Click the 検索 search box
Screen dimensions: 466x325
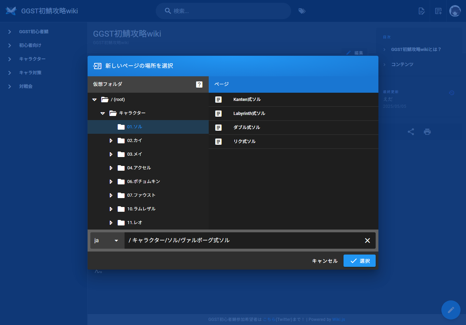(x=223, y=11)
